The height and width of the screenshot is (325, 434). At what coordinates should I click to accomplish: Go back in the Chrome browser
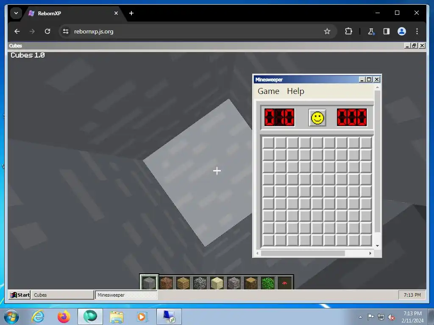tap(17, 31)
